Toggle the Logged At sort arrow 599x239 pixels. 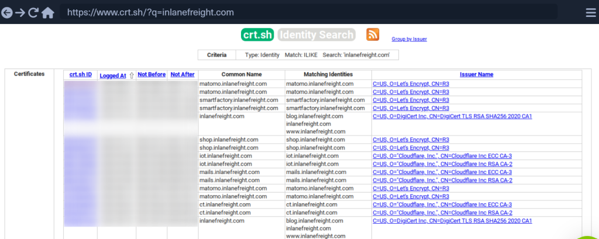tap(132, 75)
